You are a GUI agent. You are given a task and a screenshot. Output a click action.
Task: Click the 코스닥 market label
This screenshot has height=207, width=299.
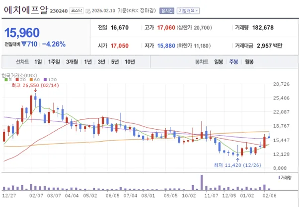(76, 10)
